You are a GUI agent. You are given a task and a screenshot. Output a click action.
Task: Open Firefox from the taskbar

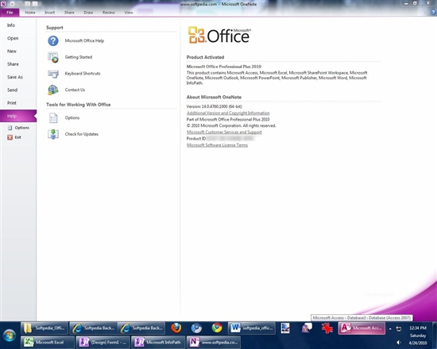(176, 328)
